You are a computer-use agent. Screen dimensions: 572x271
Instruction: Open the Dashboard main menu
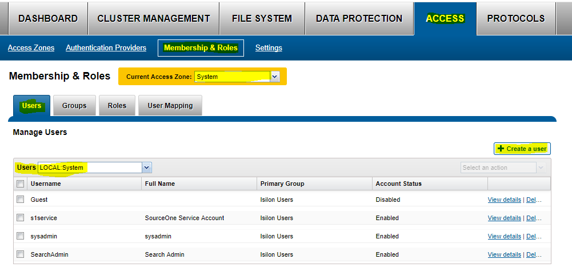(x=48, y=18)
